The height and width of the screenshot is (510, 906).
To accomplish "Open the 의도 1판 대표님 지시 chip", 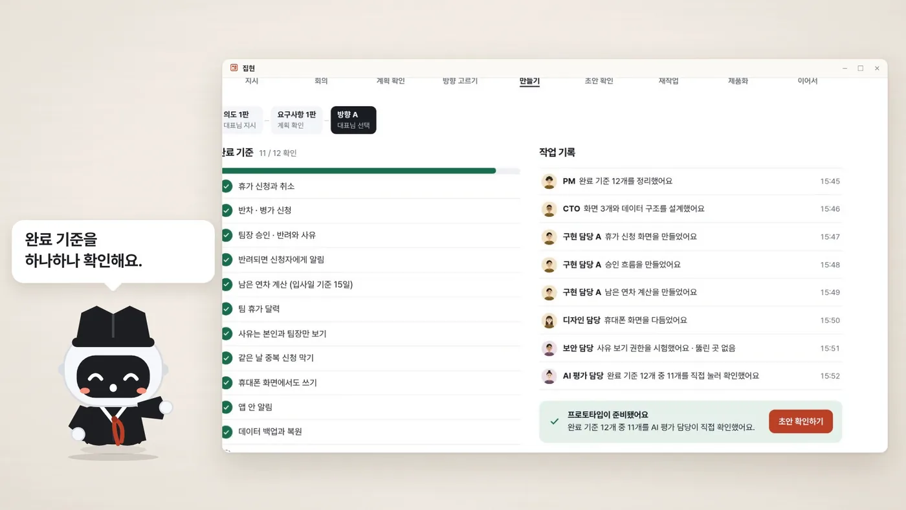I will 242,120.
